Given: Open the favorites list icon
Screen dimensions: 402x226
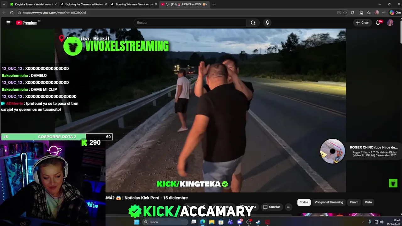Looking at the screenshot, I should click(369, 13).
